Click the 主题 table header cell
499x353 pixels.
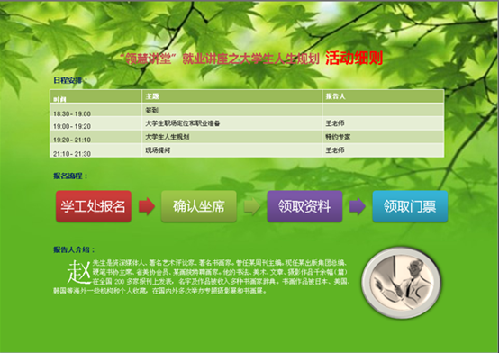(x=231, y=96)
